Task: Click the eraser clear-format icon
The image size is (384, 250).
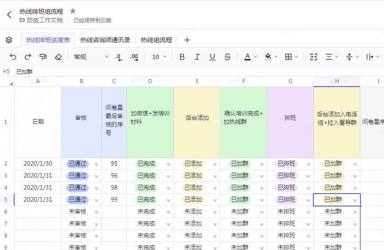Action: 58,57
